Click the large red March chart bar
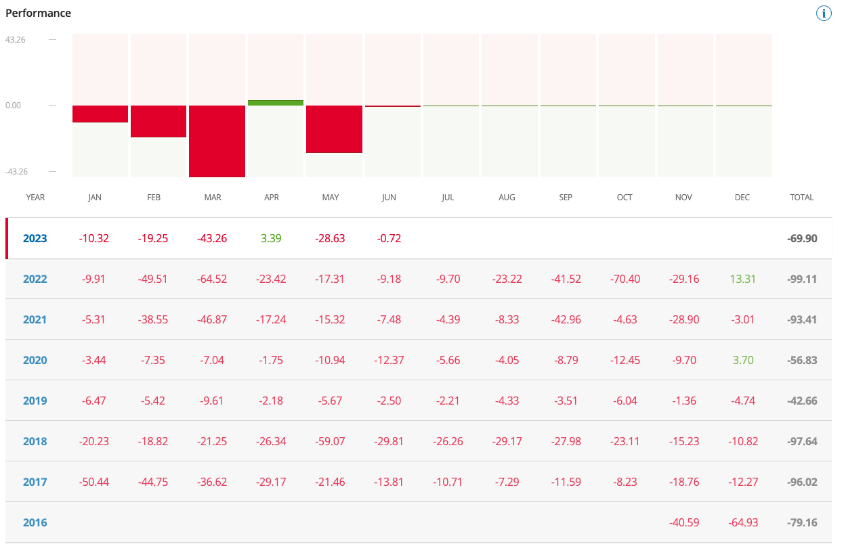 coord(217,141)
